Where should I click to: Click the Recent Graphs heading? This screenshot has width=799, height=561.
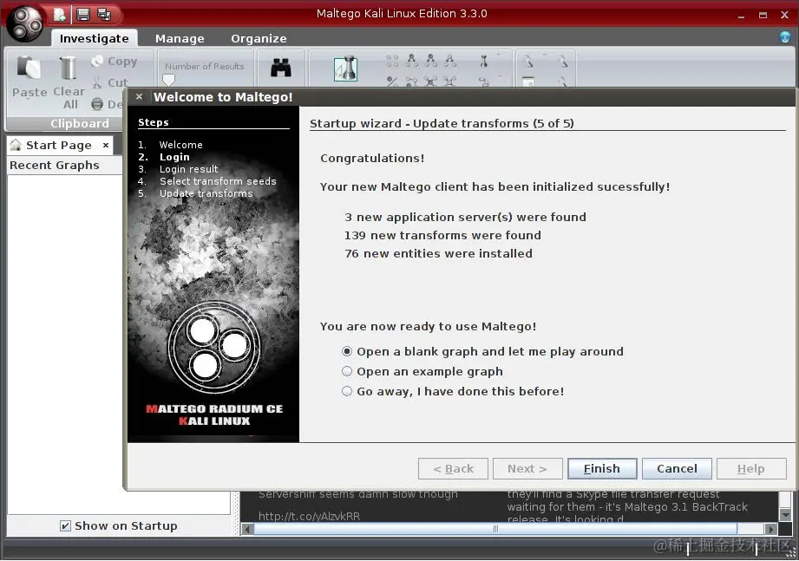click(55, 165)
